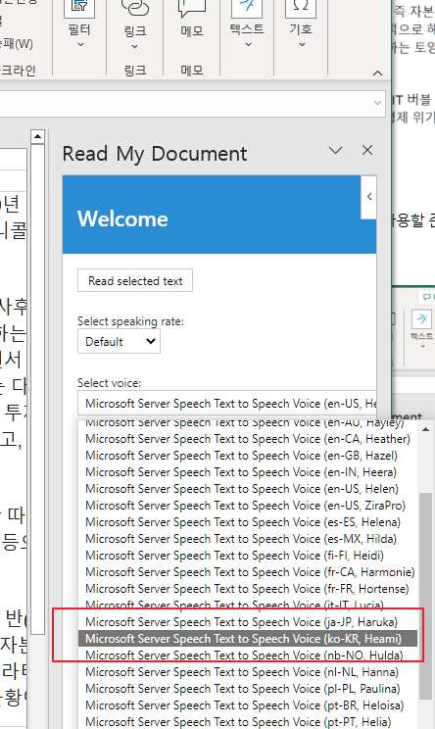Open the Select speaking rate dropdown
The width and height of the screenshot is (435, 729).
coord(119,341)
